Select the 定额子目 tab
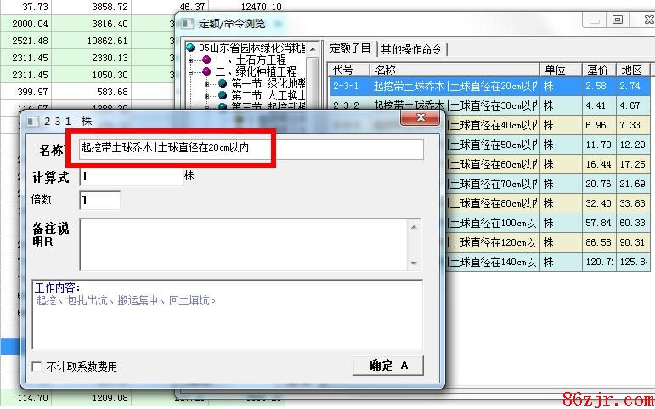Image resolution: width=655 pixels, height=409 pixels. click(351, 48)
